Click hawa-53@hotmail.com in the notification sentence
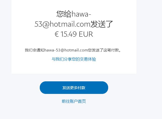The image size is (162, 119). coord(66,50)
